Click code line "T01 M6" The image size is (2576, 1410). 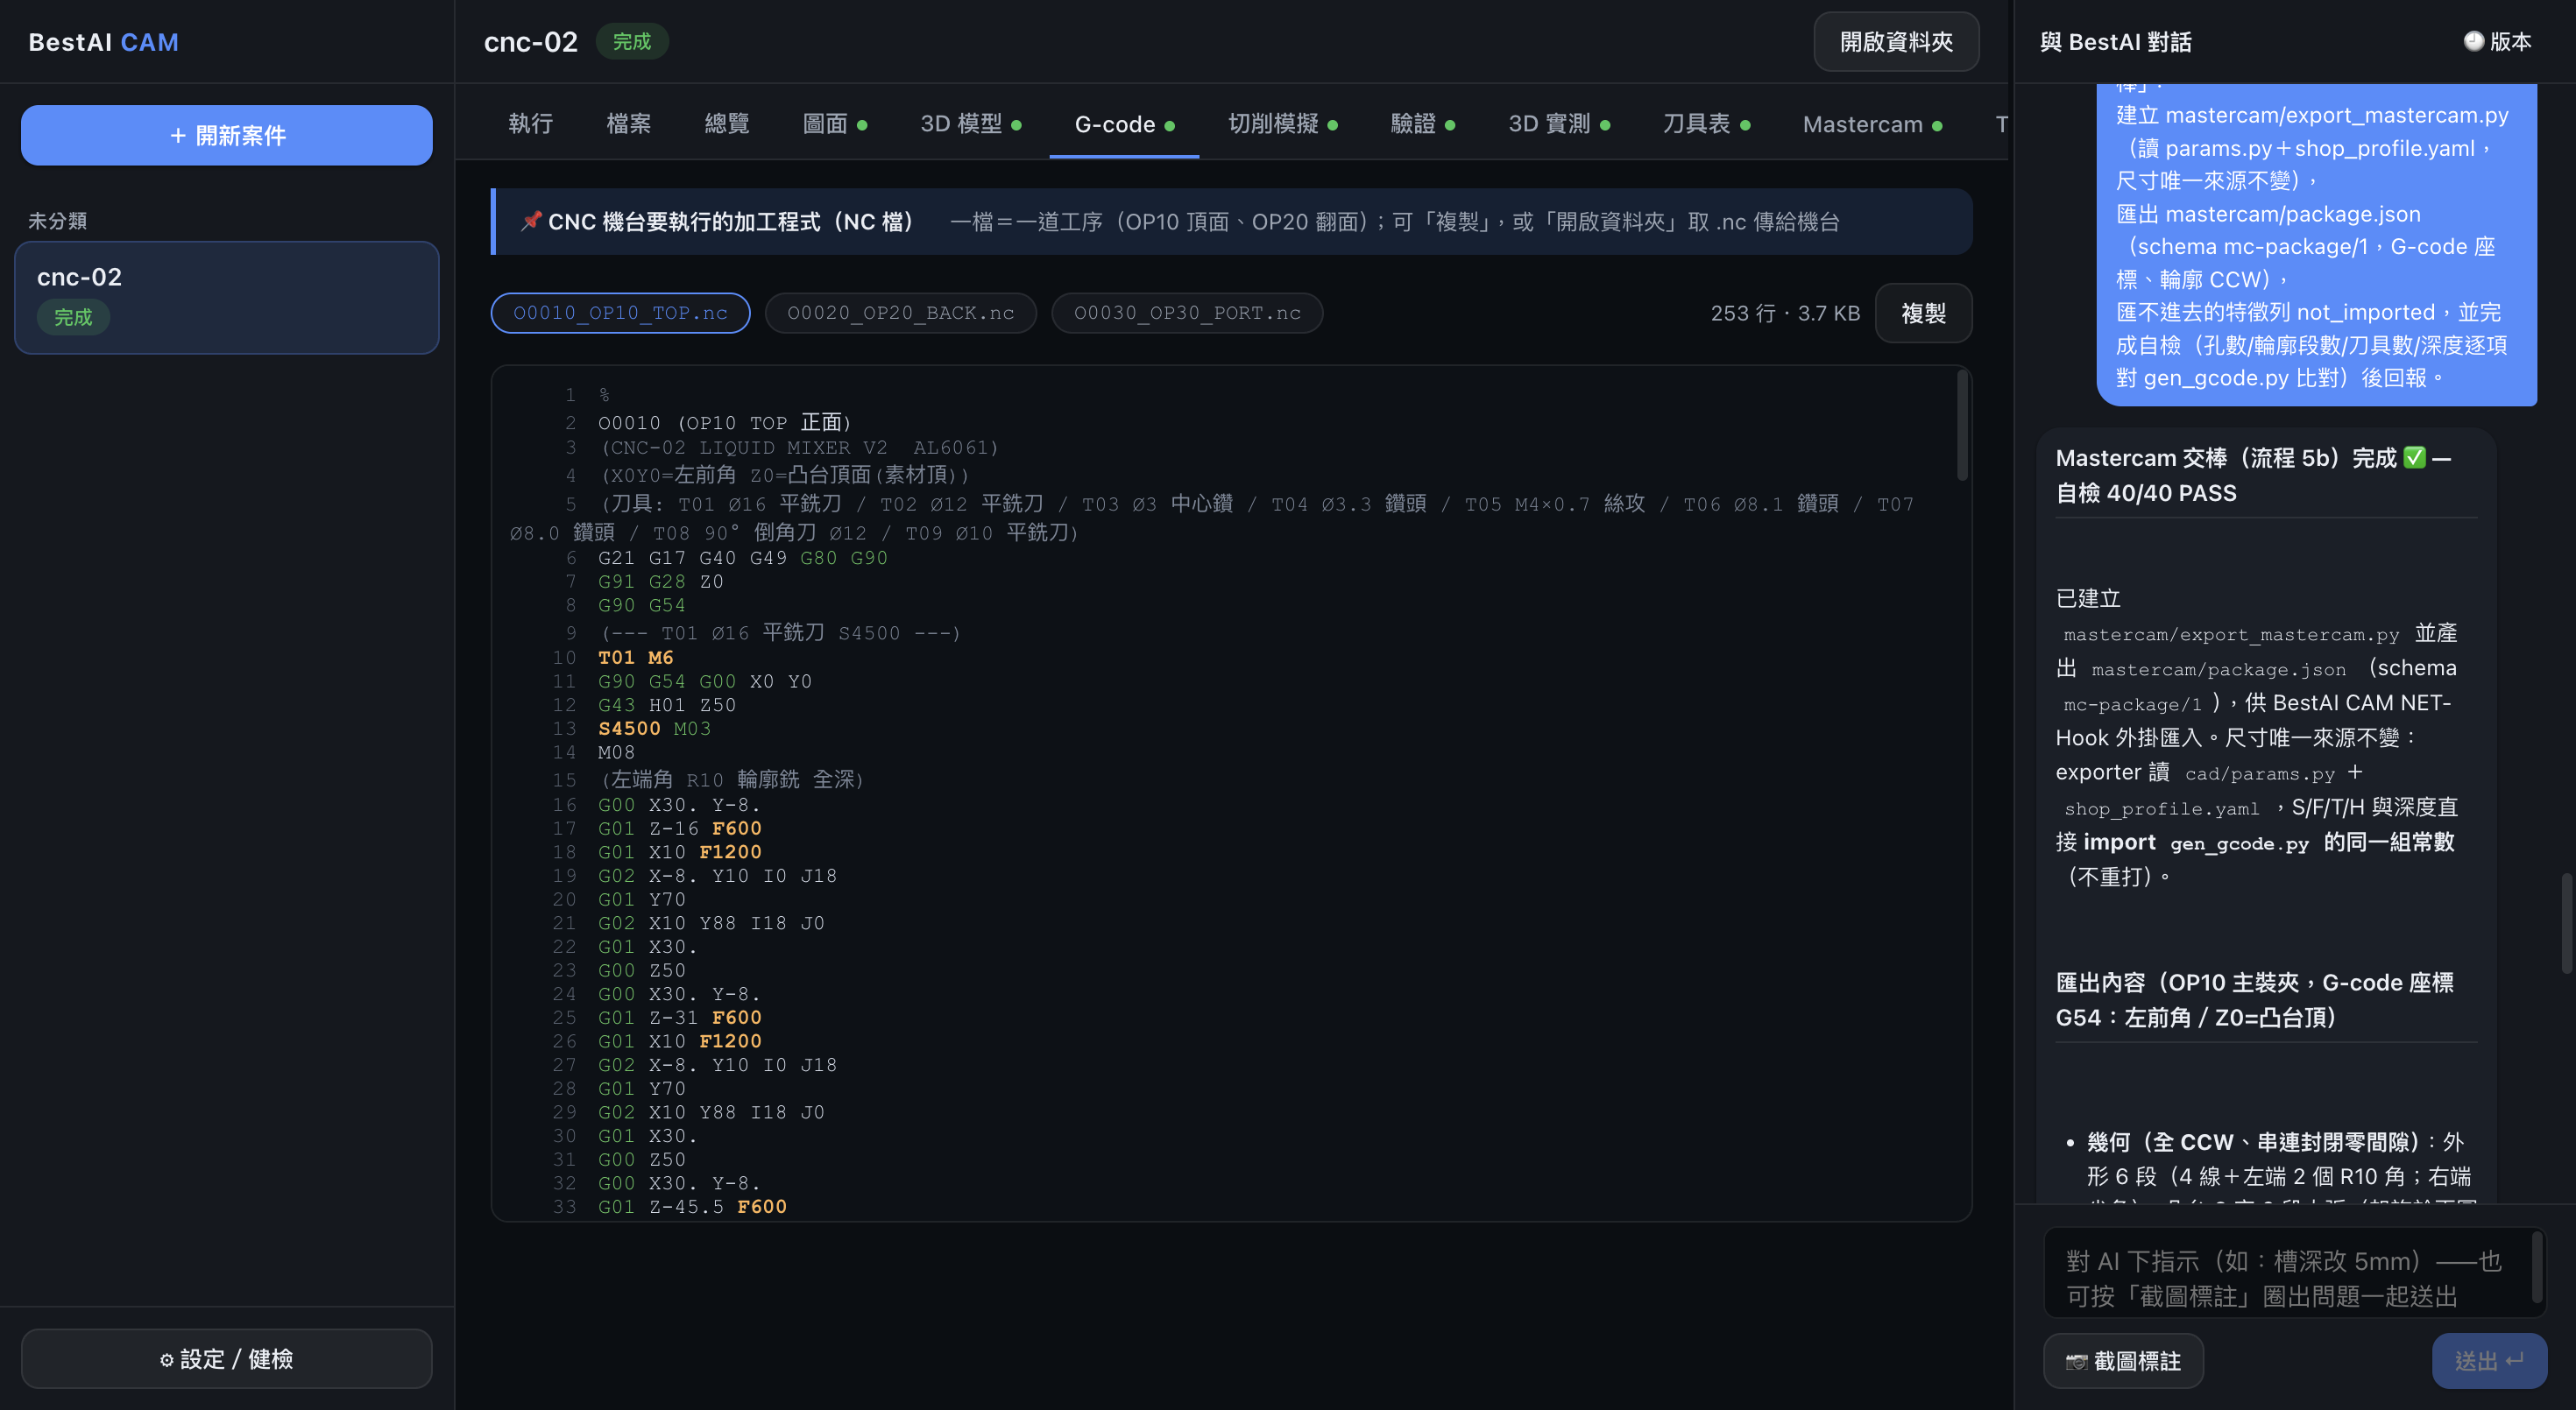(635, 658)
